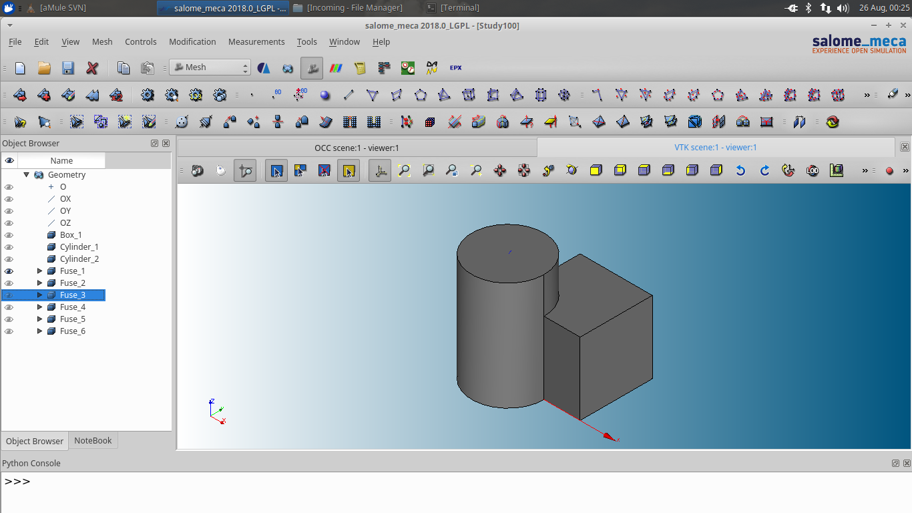Undo the last view change with the blue arrow
Screen dimensions: 912x513
[x=739, y=170]
